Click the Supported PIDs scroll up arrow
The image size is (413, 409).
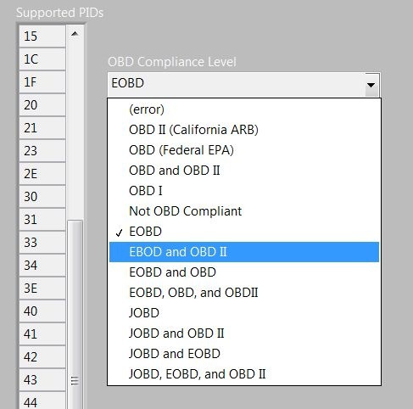(75, 34)
